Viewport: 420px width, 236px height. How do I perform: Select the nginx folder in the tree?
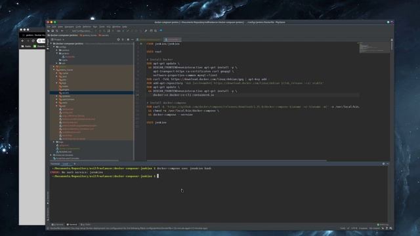point(64,60)
